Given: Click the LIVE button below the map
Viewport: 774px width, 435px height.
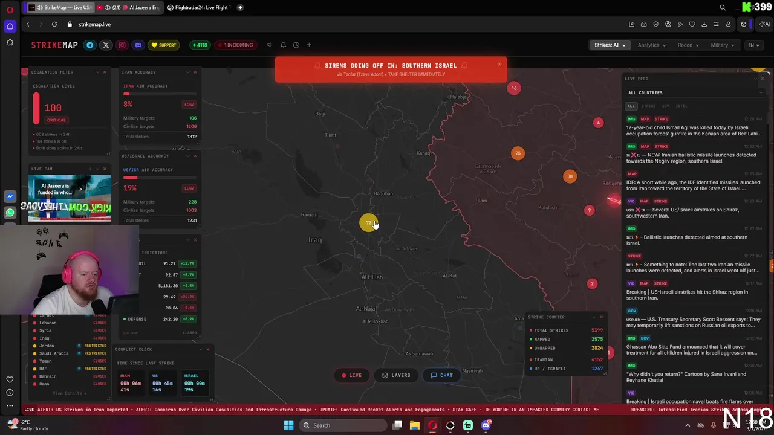Looking at the screenshot, I should (351, 375).
